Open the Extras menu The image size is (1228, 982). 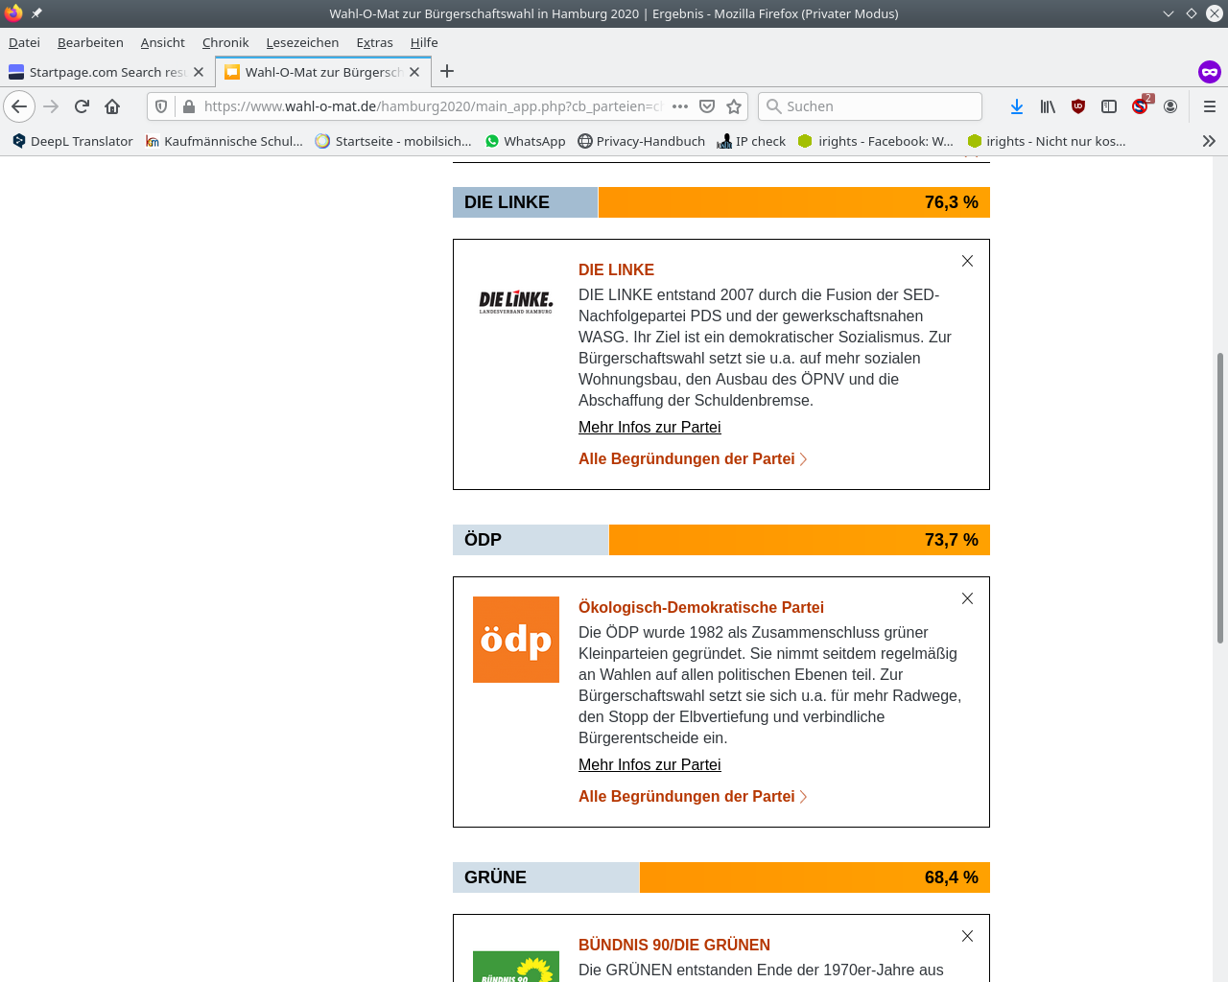tap(374, 42)
